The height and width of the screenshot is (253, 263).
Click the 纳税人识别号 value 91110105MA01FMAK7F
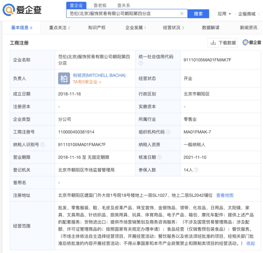click(82, 145)
